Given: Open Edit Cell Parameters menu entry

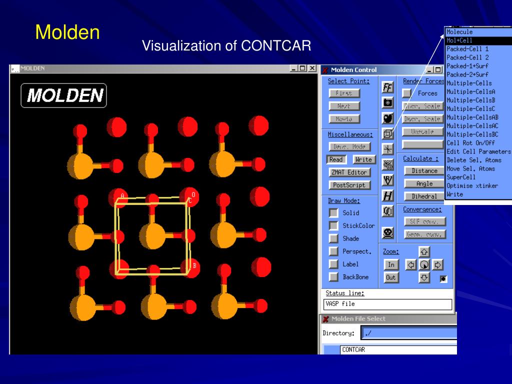Looking at the screenshot, I should tap(478, 151).
